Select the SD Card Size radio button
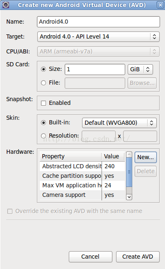This screenshot has height=269, width=165. tap(44, 69)
